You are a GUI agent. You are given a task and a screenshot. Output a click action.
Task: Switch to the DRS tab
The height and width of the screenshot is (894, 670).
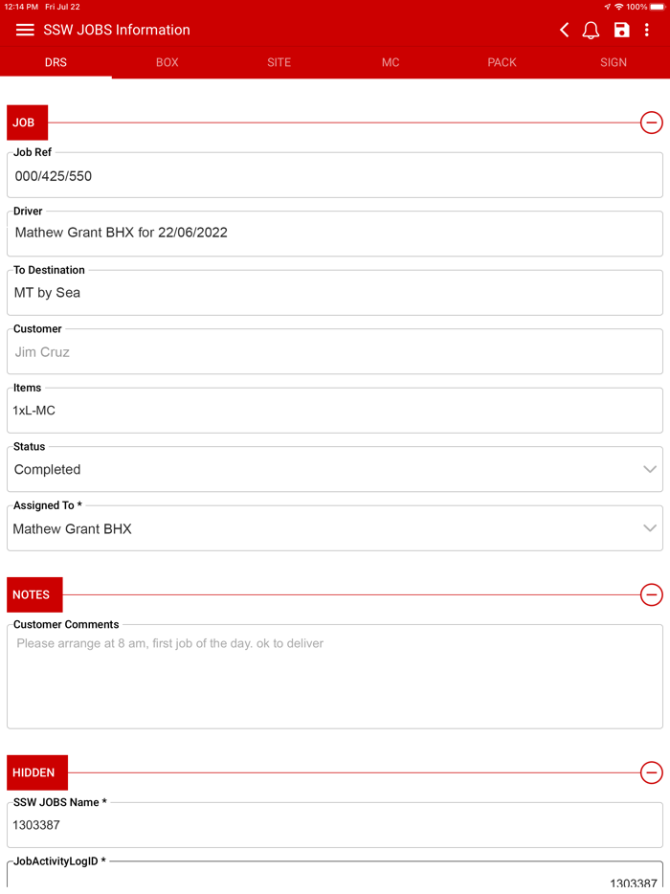[56, 62]
